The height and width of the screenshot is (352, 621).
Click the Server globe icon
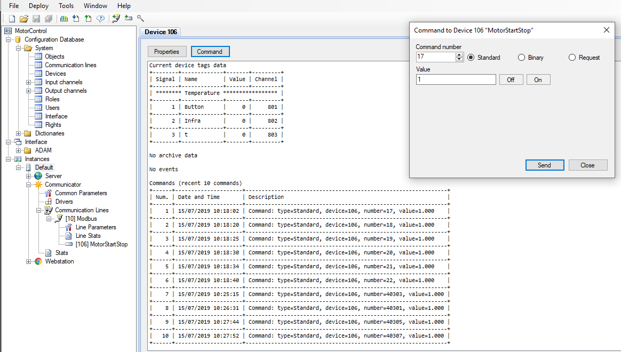tap(38, 176)
